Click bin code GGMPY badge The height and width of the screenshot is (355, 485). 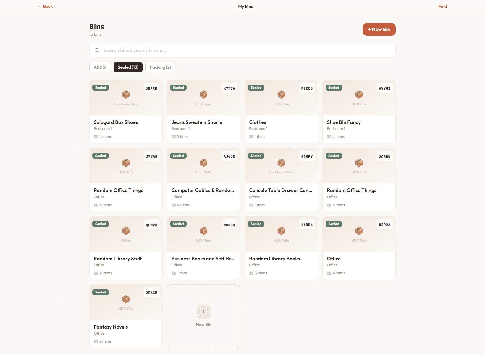[x=307, y=156]
